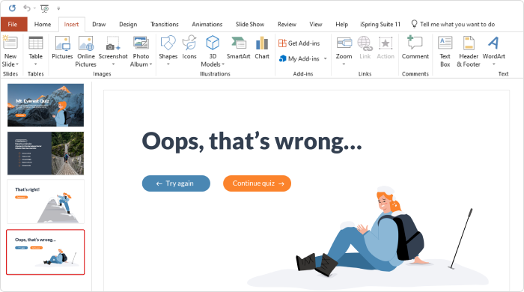Click the Chart icon in Illustrations
This screenshot has height=292, width=524.
[x=262, y=48]
